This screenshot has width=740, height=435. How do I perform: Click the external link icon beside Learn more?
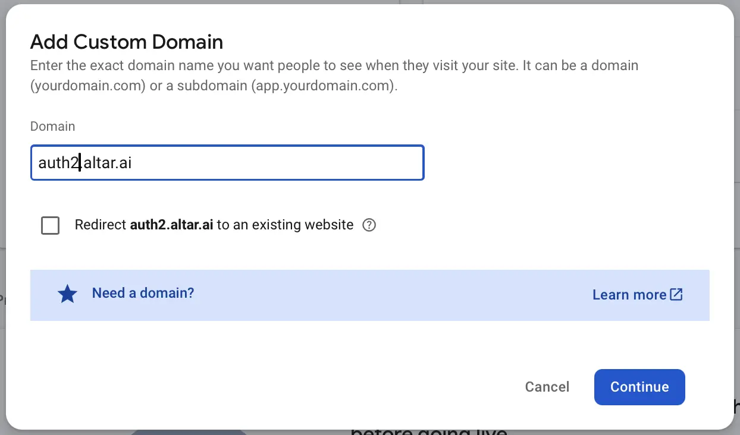pyautogui.click(x=676, y=295)
